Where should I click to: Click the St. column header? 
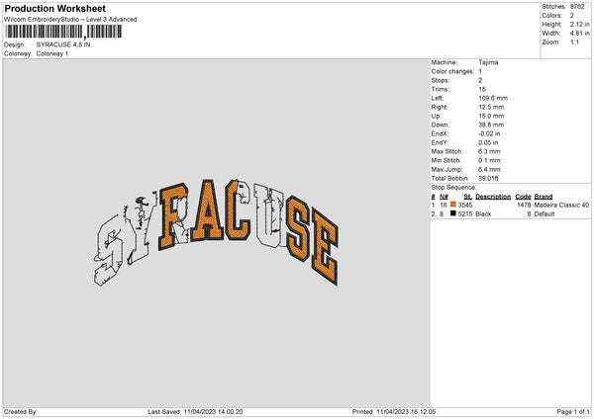(x=468, y=197)
